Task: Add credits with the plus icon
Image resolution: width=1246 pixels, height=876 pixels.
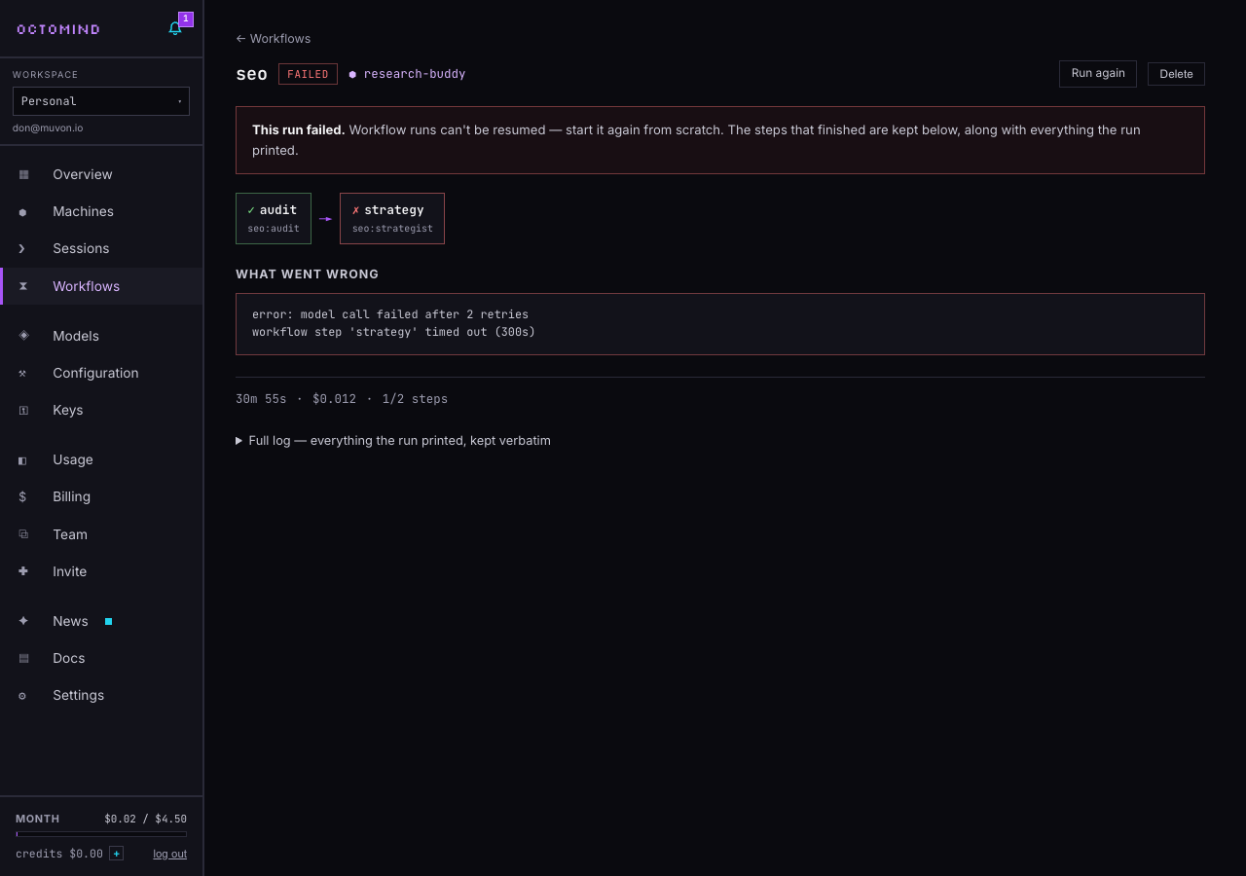Action: click(117, 854)
